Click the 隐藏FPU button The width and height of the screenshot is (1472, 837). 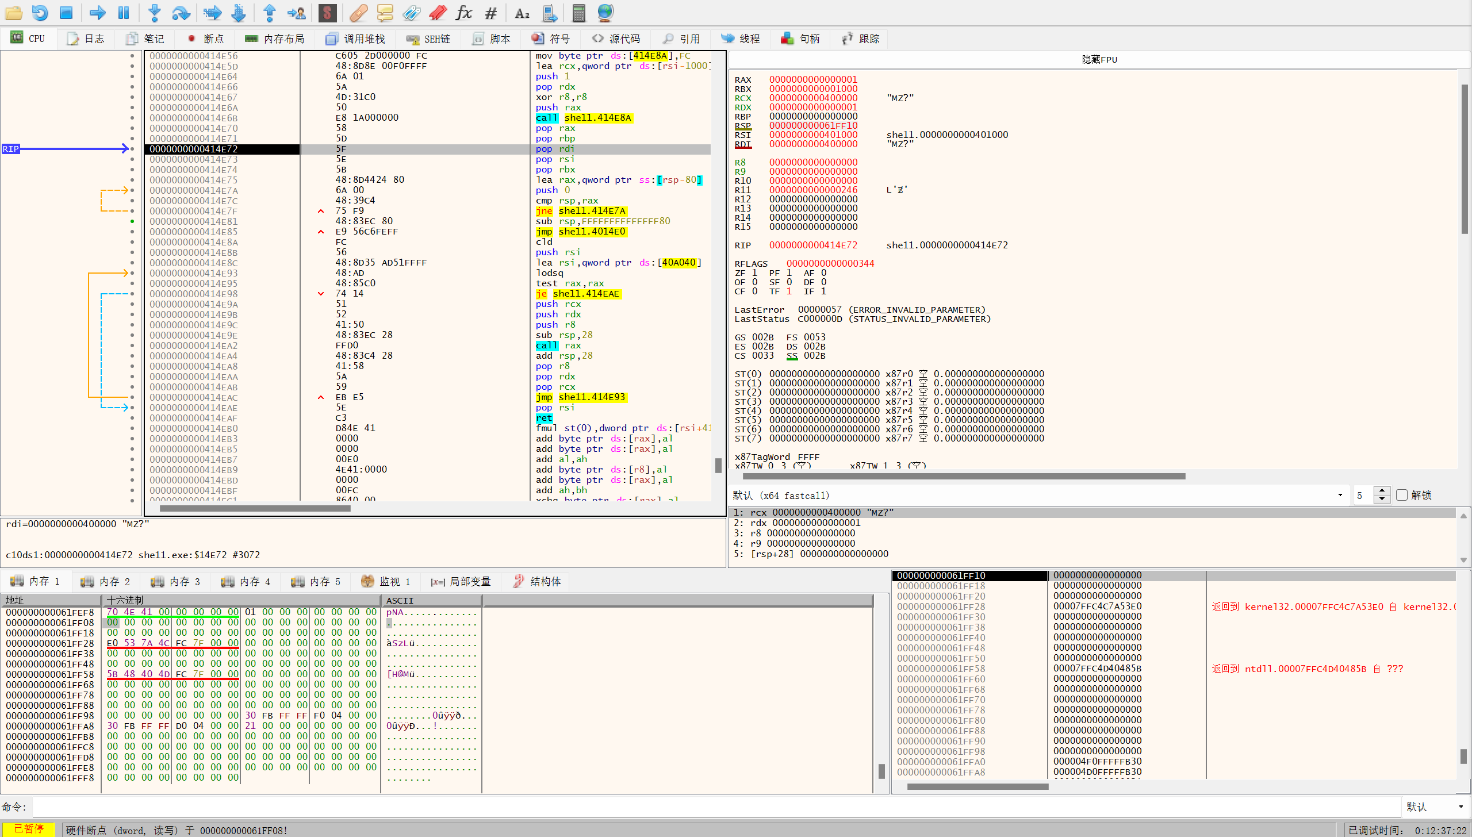(x=1099, y=59)
